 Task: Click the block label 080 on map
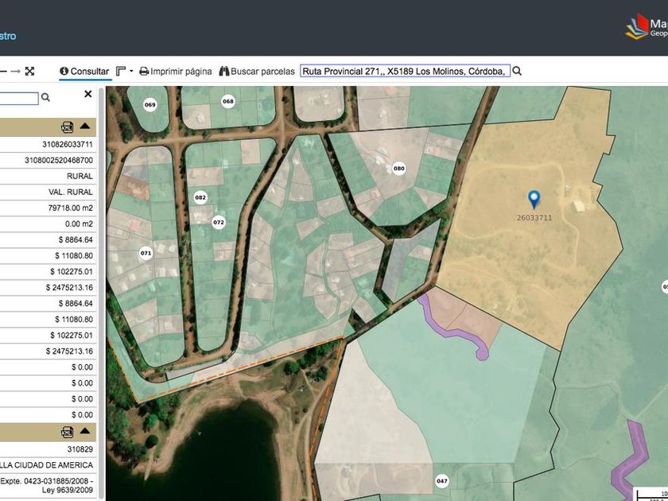[x=398, y=169]
